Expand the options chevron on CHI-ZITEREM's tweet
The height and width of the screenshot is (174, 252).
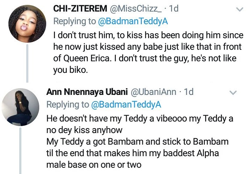(x=239, y=9)
